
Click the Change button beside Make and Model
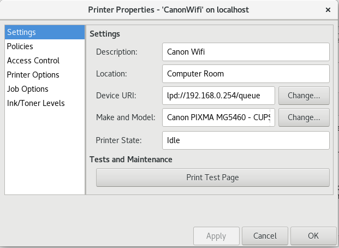pos(304,117)
